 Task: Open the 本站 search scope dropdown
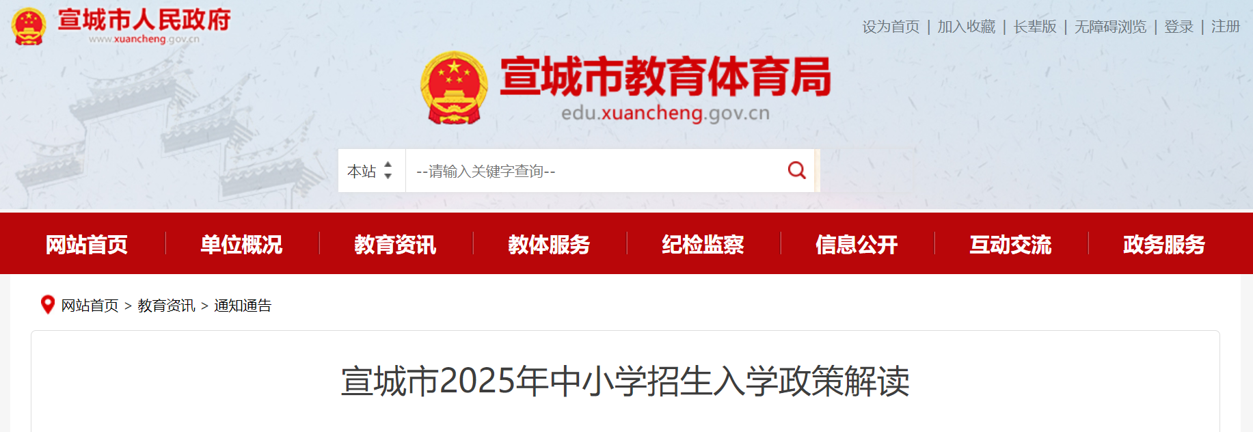coord(371,171)
